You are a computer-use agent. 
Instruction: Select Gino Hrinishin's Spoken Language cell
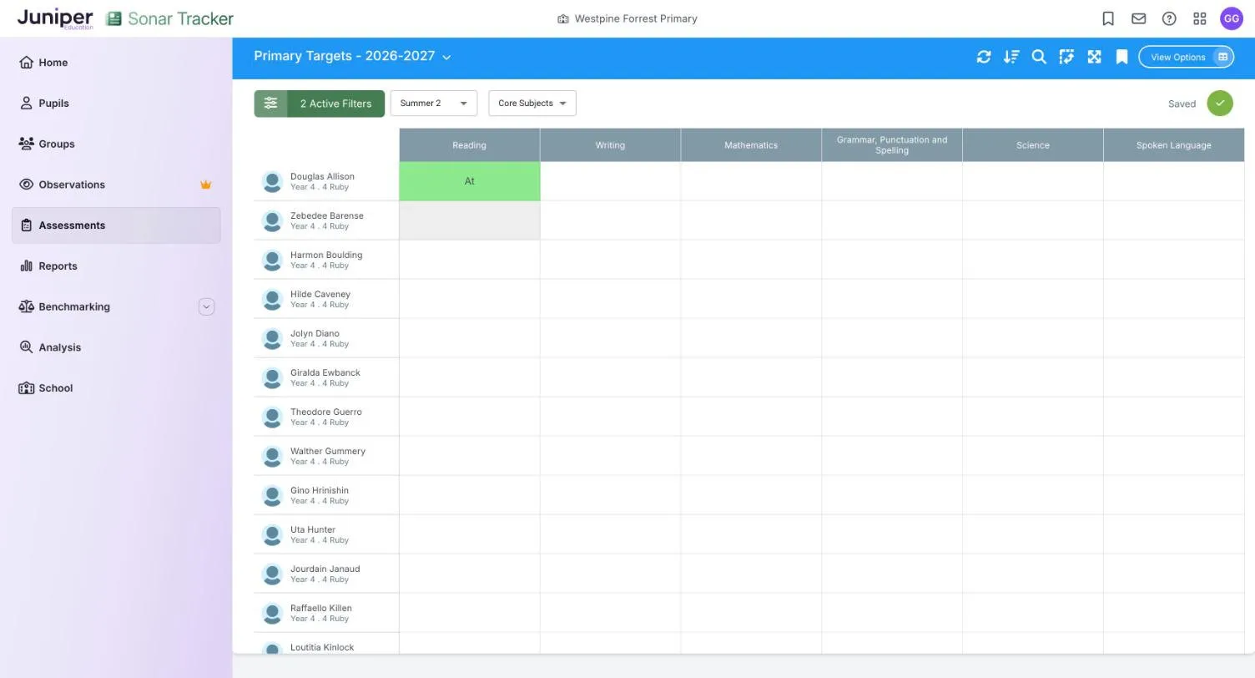[1174, 495]
